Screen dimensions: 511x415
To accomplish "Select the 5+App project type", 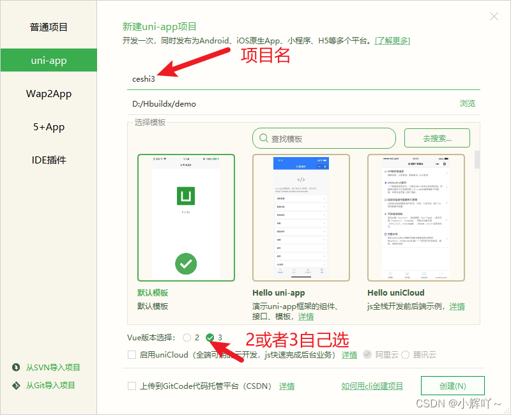I will point(49,127).
